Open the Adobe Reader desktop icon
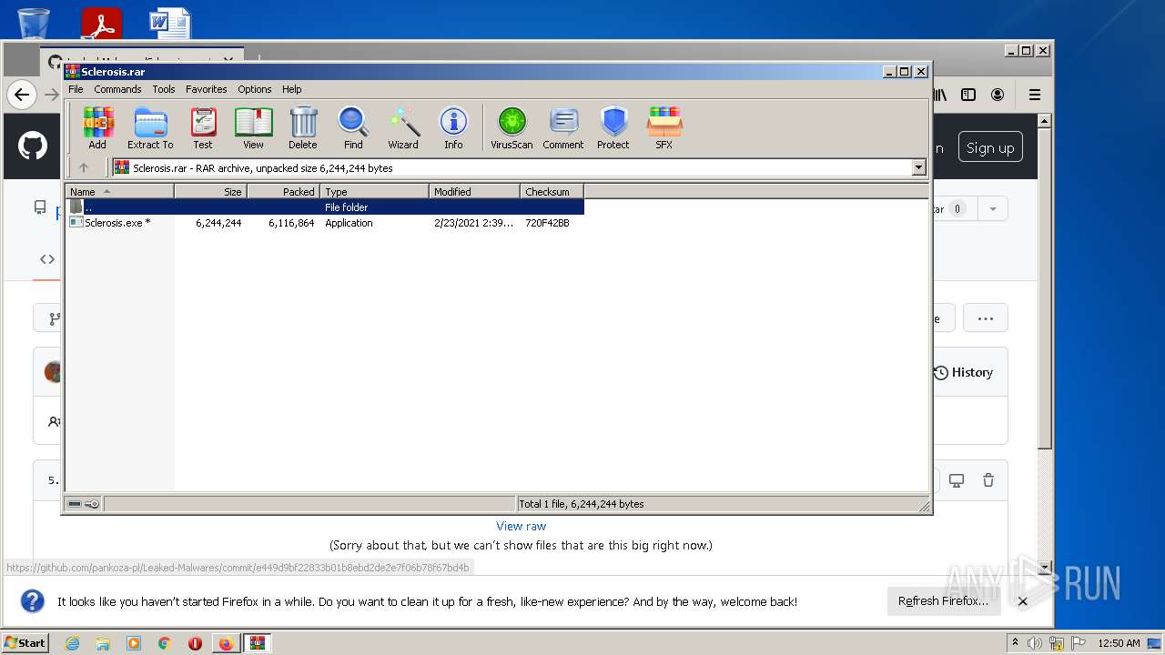This screenshot has width=1165, height=655. pyautogui.click(x=101, y=23)
